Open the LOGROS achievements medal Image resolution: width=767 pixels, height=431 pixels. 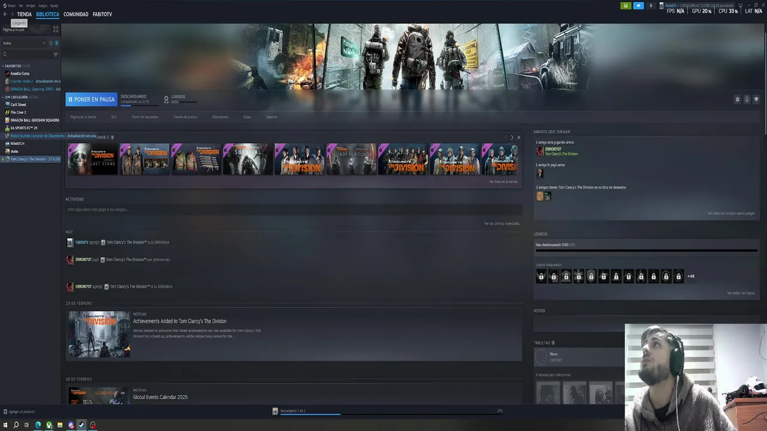pos(167,99)
